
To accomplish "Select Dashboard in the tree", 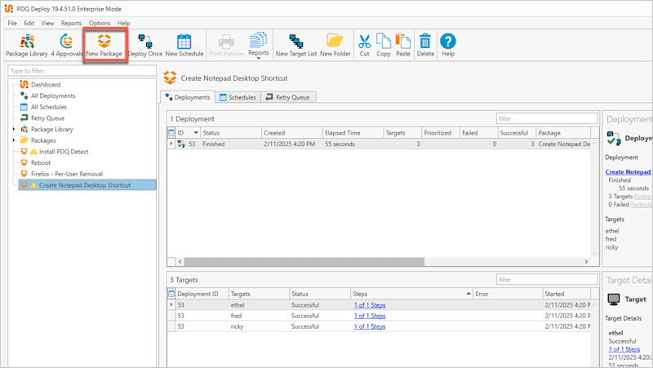I will [46, 85].
